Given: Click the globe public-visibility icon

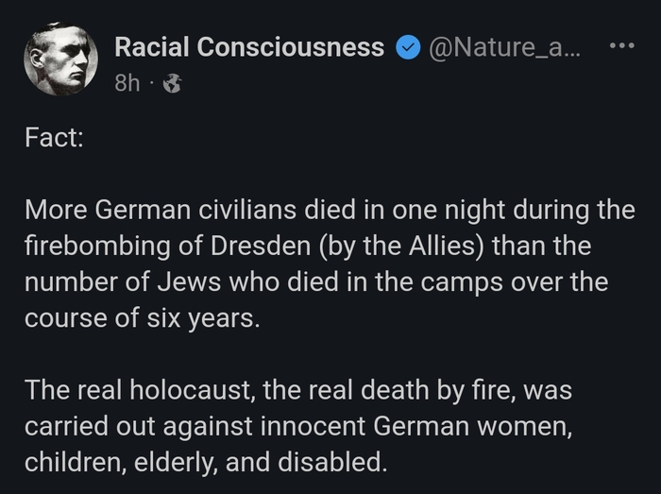Looking at the screenshot, I should pos(172,84).
